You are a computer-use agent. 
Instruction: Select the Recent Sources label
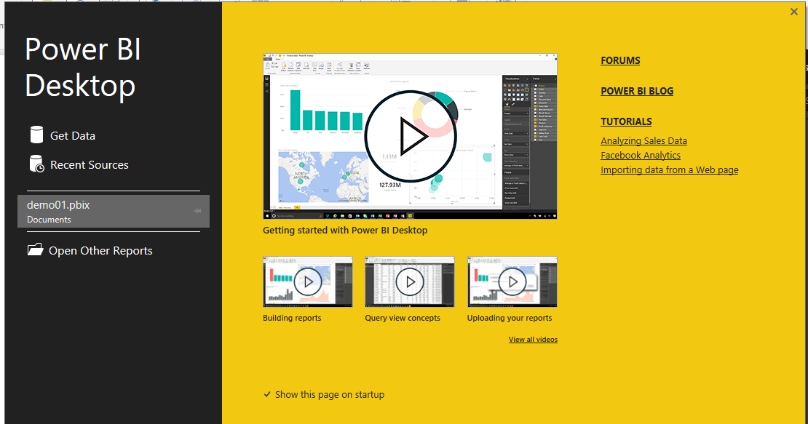click(x=89, y=164)
